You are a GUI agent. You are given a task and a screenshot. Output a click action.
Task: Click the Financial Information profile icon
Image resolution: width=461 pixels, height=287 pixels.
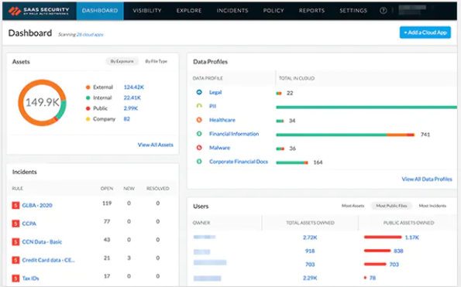point(199,134)
